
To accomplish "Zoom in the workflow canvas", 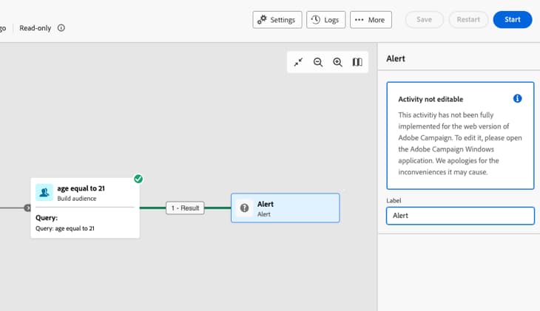I will pos(337,62).
